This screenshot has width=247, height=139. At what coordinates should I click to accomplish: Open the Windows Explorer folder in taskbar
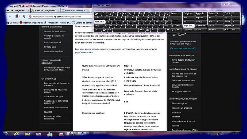(x=27, y=134)
